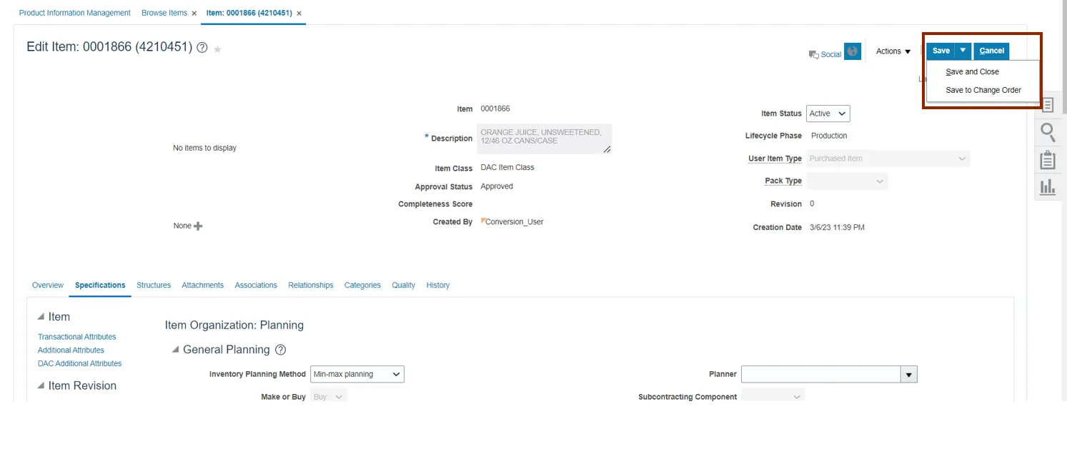
Task: Close the Browse Items tab
Action: [x=194, y=14]
